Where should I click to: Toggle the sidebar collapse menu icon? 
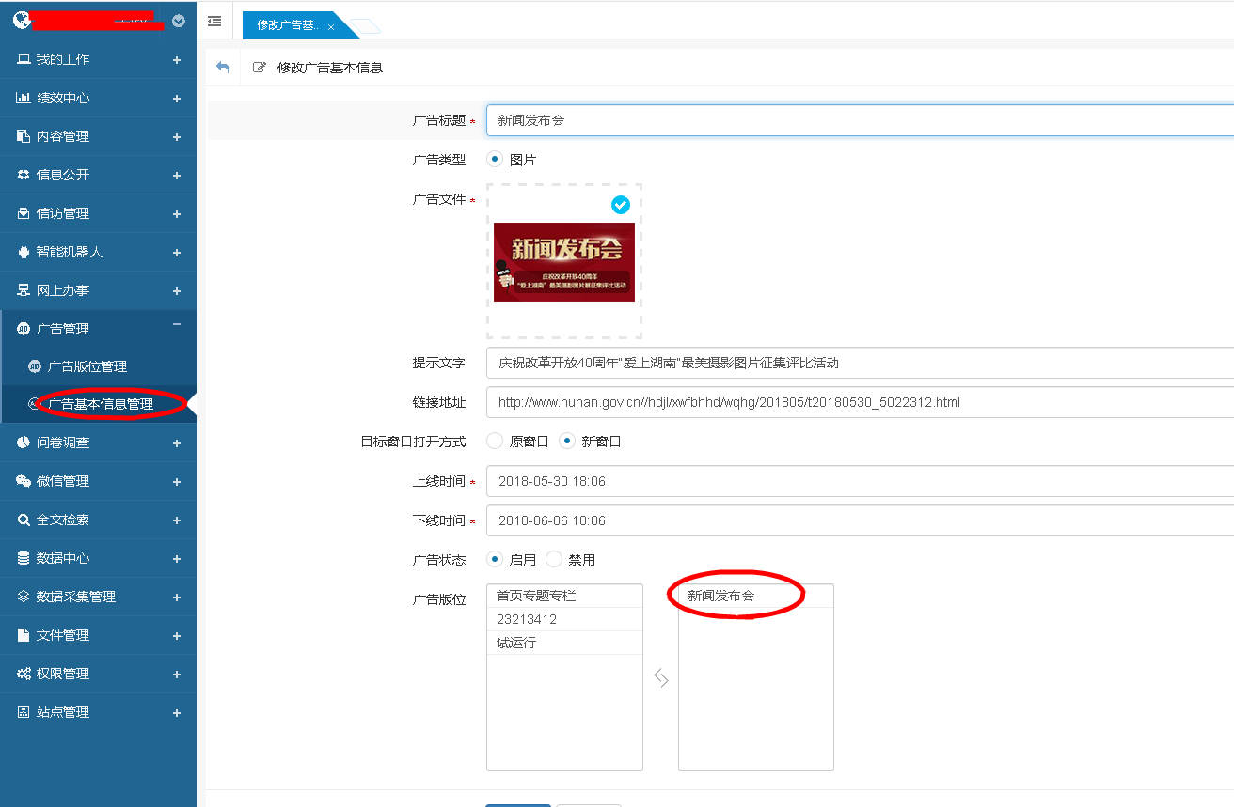coord(214,21)
